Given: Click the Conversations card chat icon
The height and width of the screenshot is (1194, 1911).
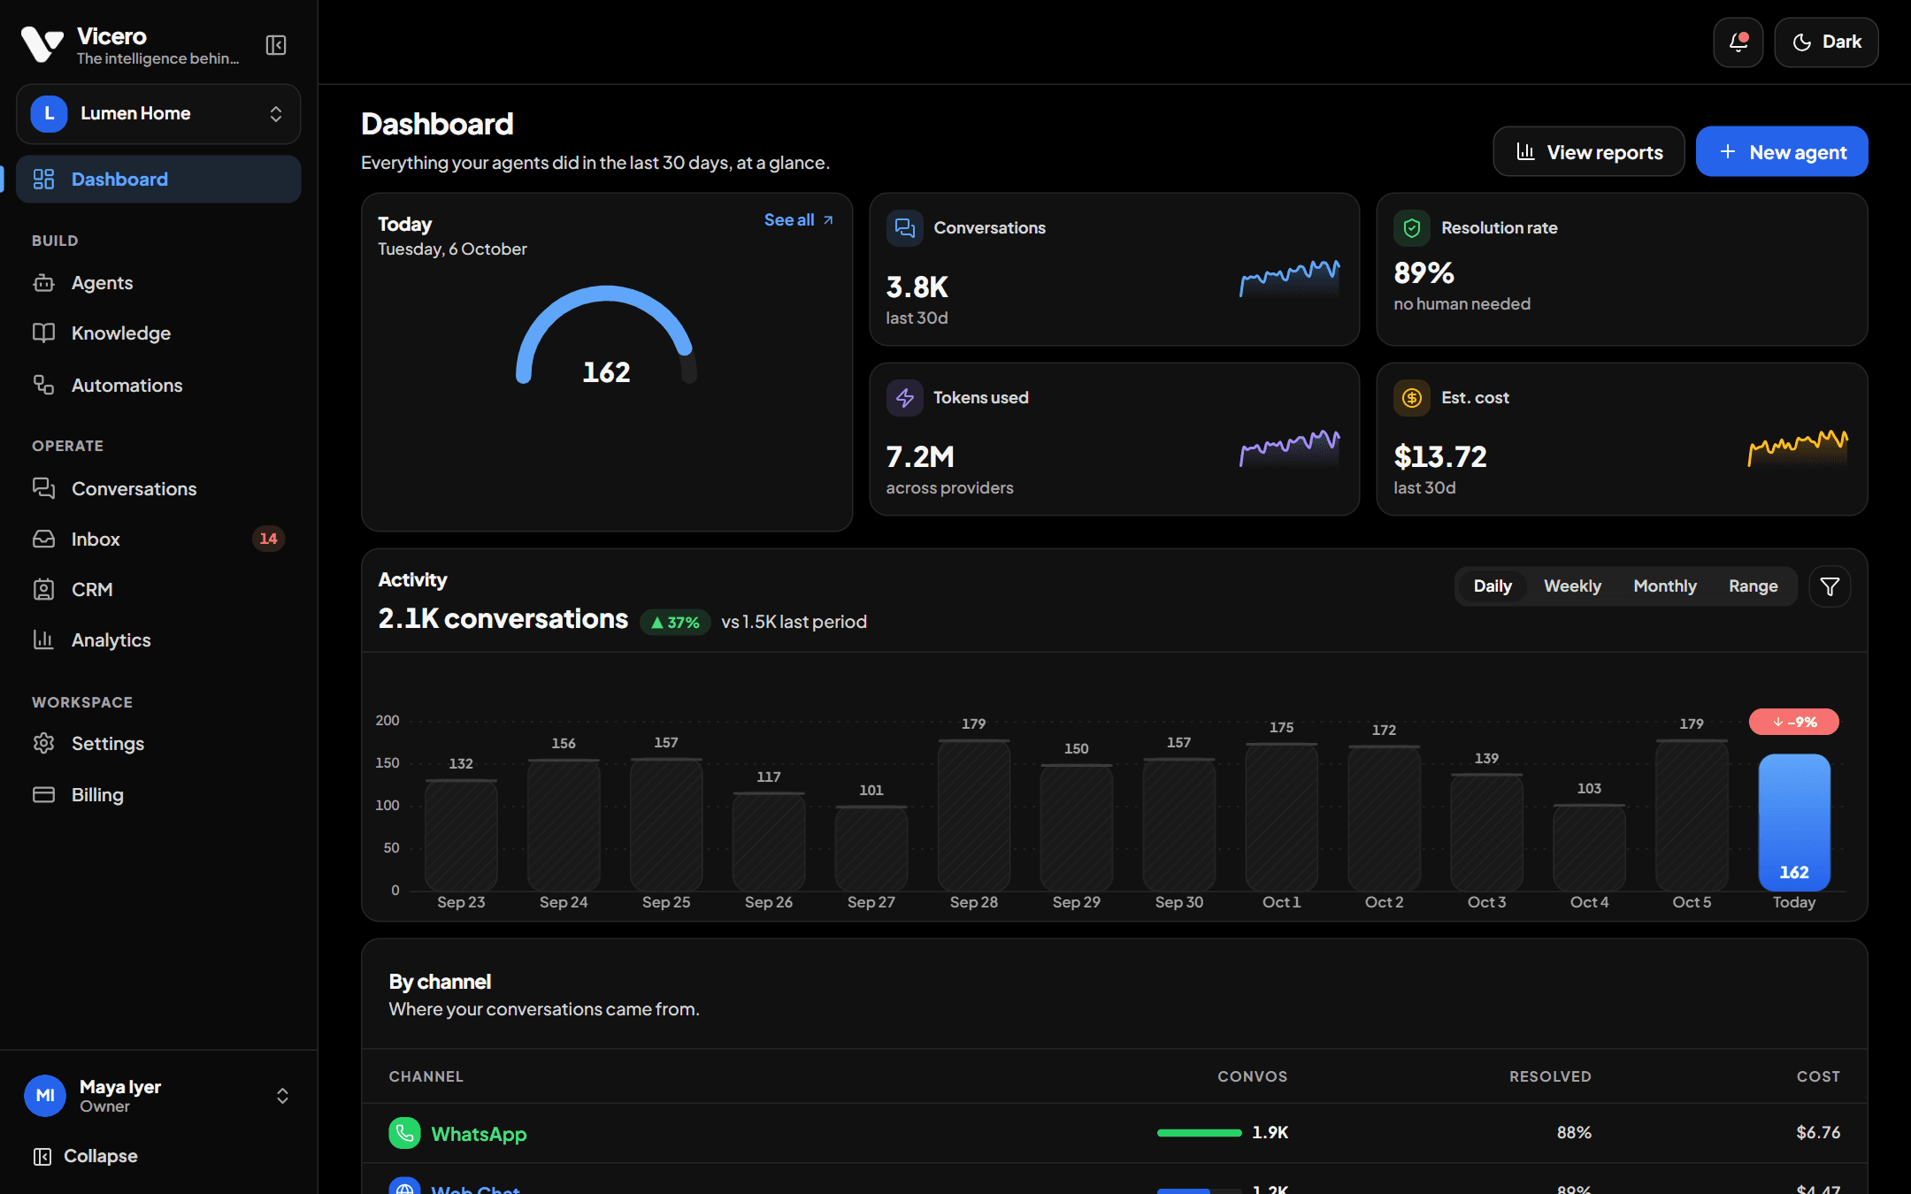Looking at the screenshot, I should 904,228.
